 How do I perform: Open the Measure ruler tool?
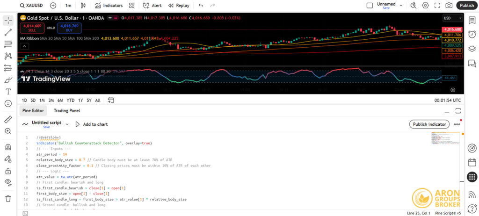tap(8, 120)
